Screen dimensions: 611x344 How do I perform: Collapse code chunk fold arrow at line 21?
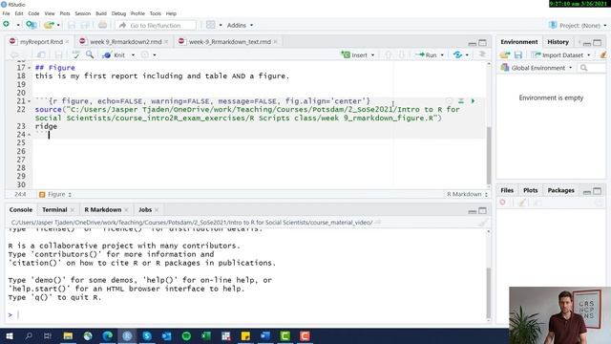click(30, 101)
